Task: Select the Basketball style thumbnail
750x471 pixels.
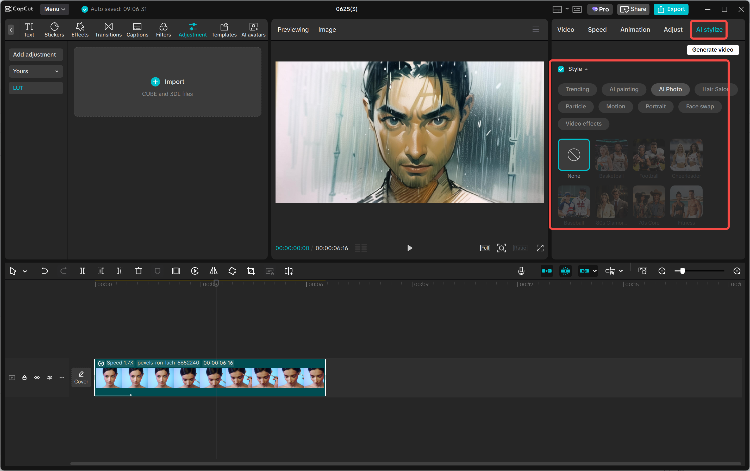Action: tap(611, 155)
